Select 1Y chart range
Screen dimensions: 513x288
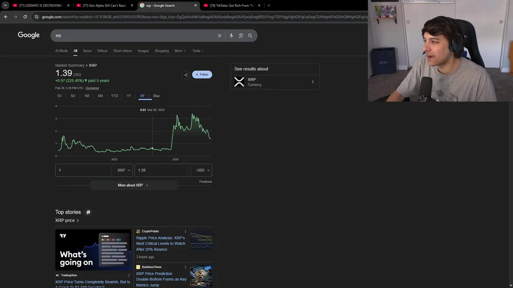[129, 96]
